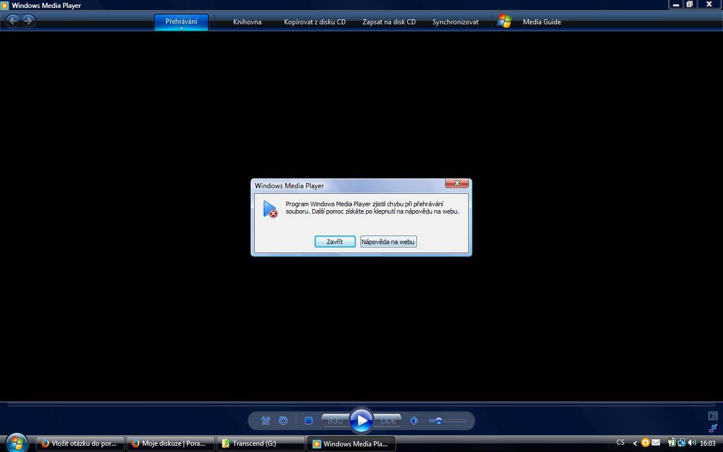
Task: Open the Media Guide tab
Action: 542,22
